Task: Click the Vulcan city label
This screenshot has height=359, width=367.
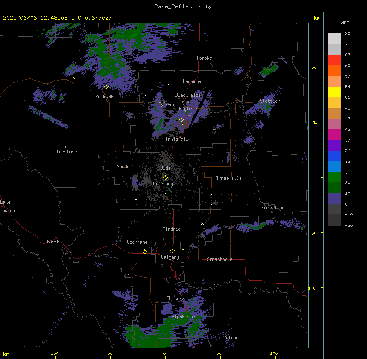Action: [x=231, y=338]
